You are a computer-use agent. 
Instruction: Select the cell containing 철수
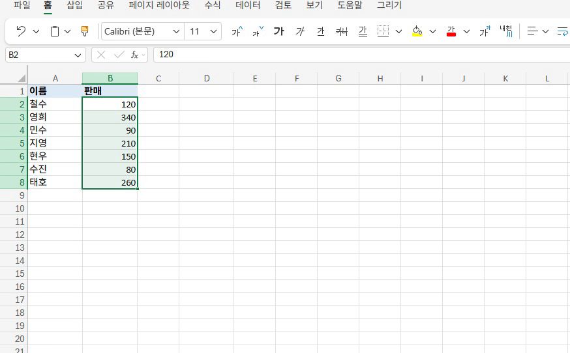tap(55, 104)
